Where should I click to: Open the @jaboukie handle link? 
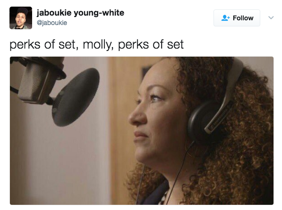tap(52, 23)
